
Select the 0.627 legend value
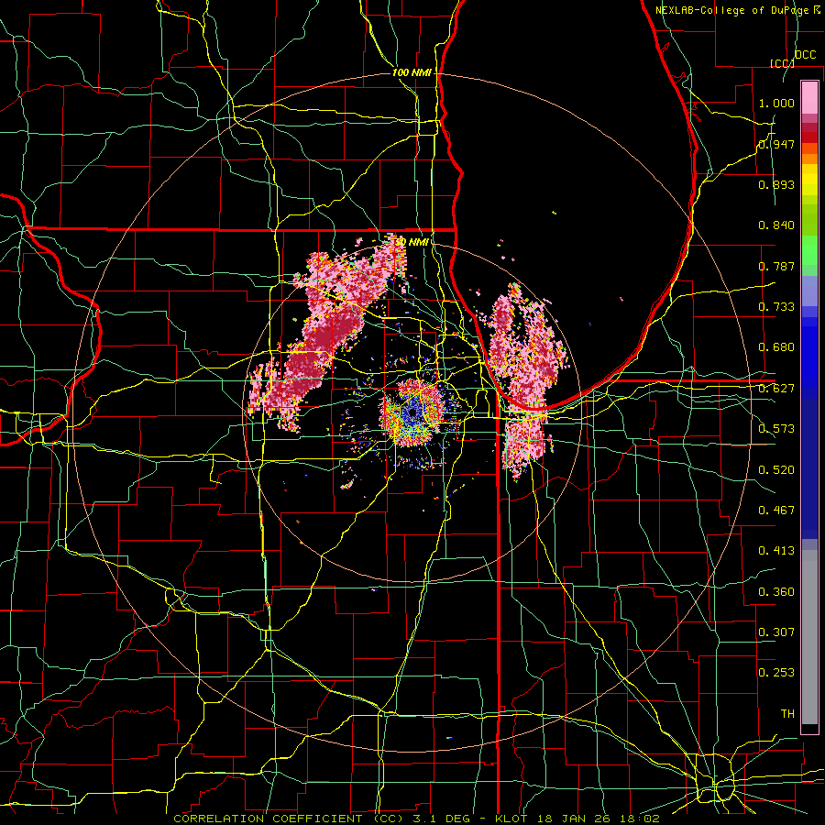tap(776, 389)
